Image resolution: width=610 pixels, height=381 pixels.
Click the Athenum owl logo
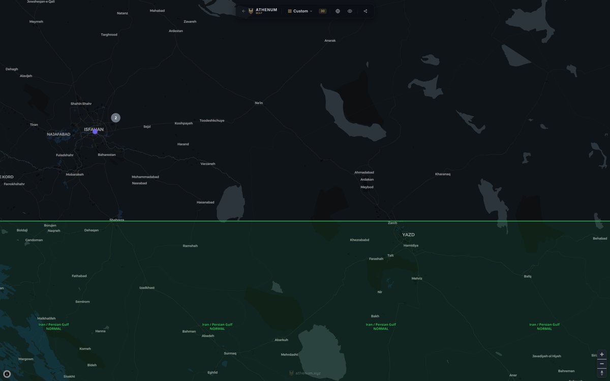pos(251,11)
